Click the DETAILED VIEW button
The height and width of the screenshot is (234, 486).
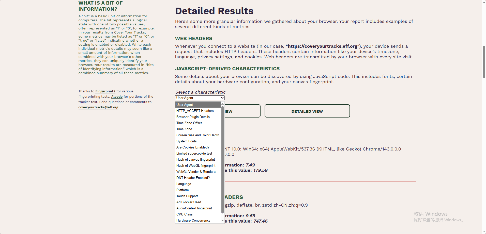point(307,111)
